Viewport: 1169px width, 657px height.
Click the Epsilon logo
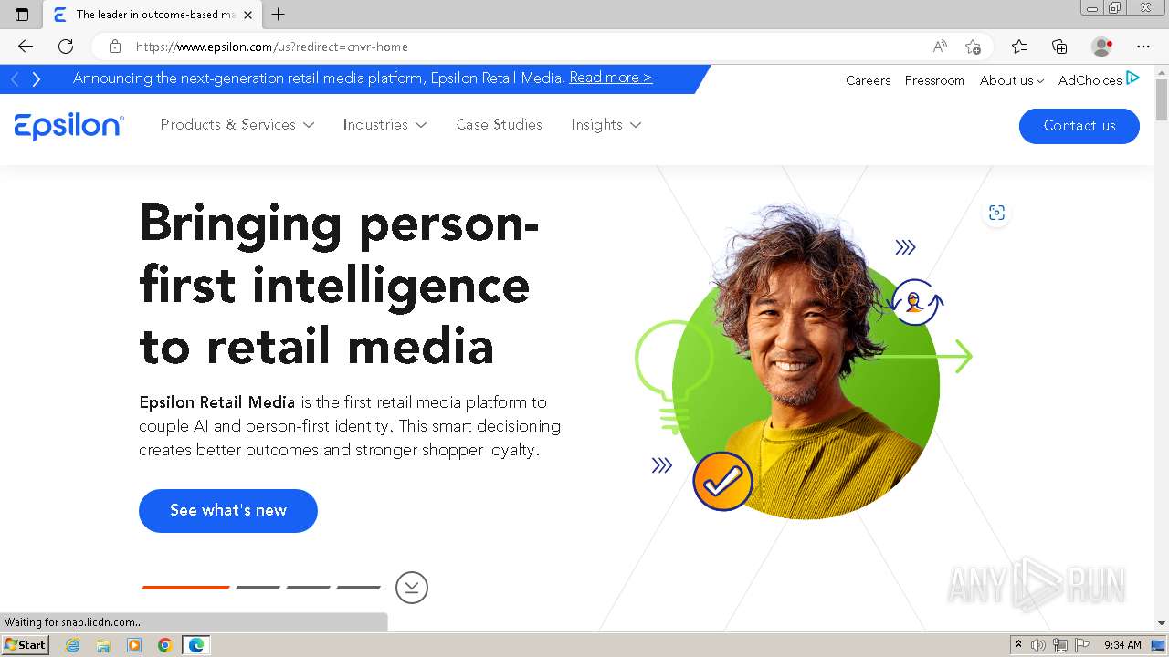[69, 126]
